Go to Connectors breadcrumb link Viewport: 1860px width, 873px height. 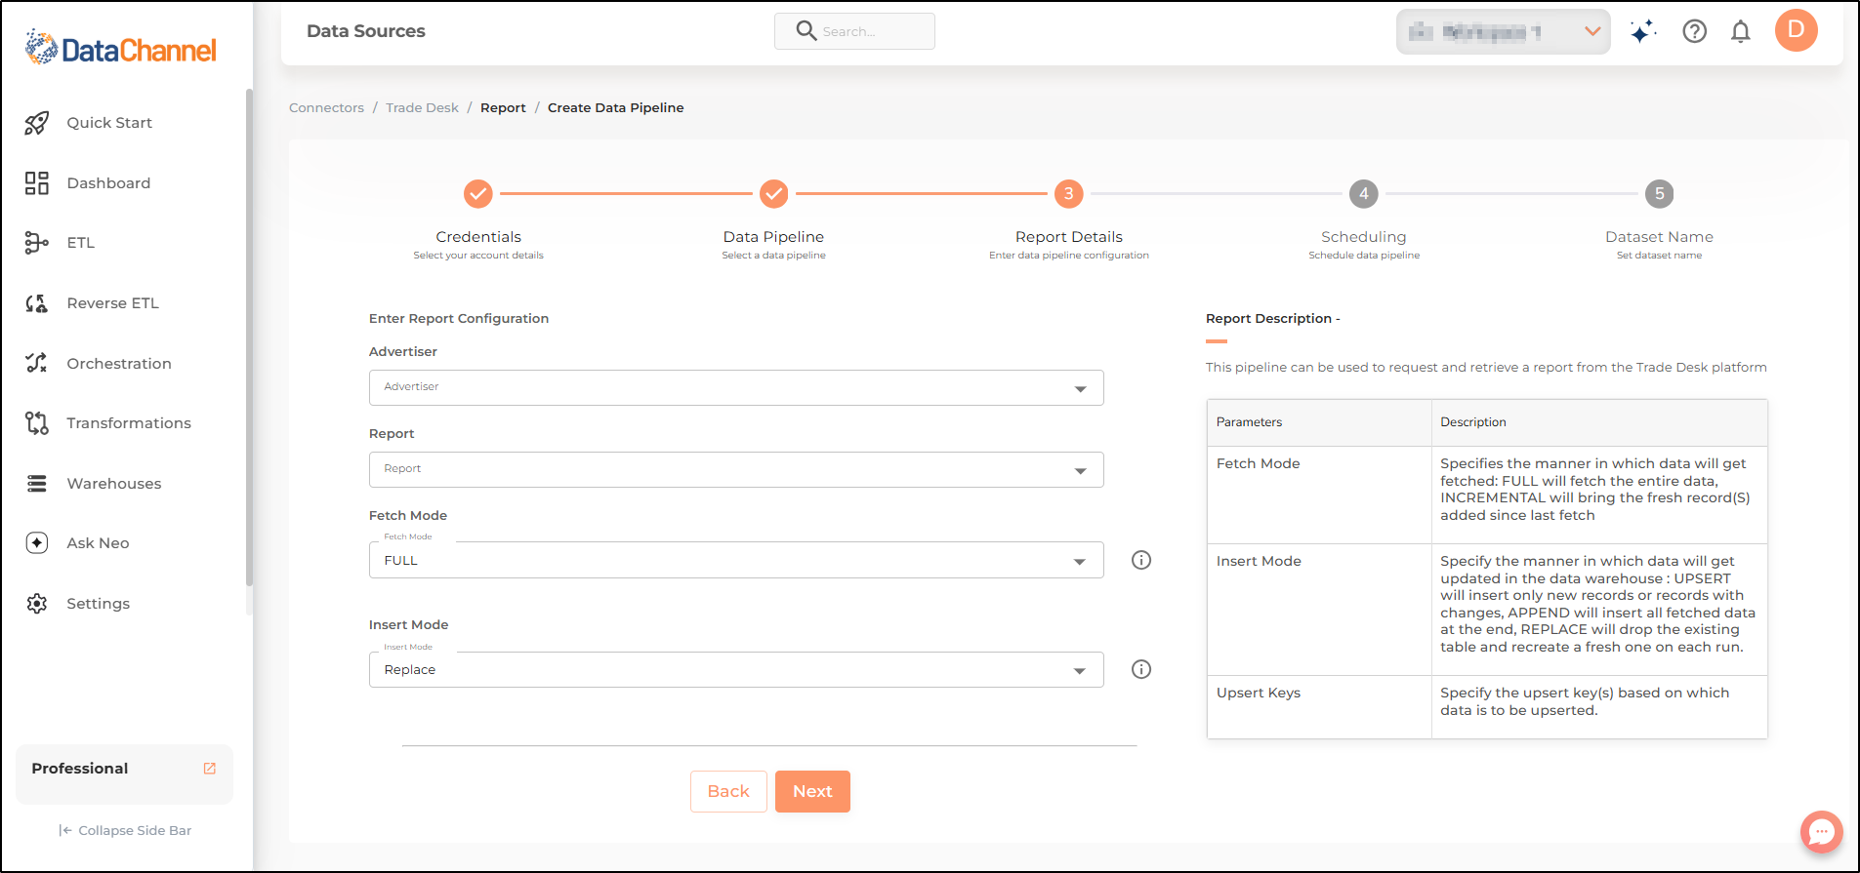(x=326, y=108)
